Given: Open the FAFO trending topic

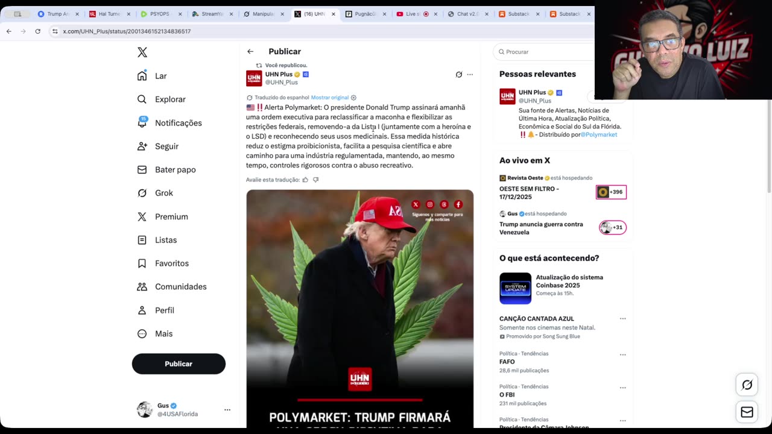Looking at the screenshot, I should 507,362.
